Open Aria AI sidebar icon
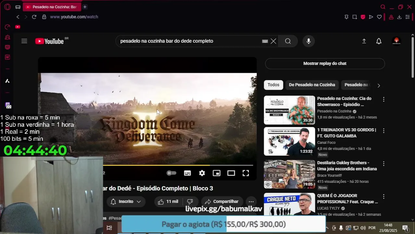This screenshot has height=234, width=415. 7,81
